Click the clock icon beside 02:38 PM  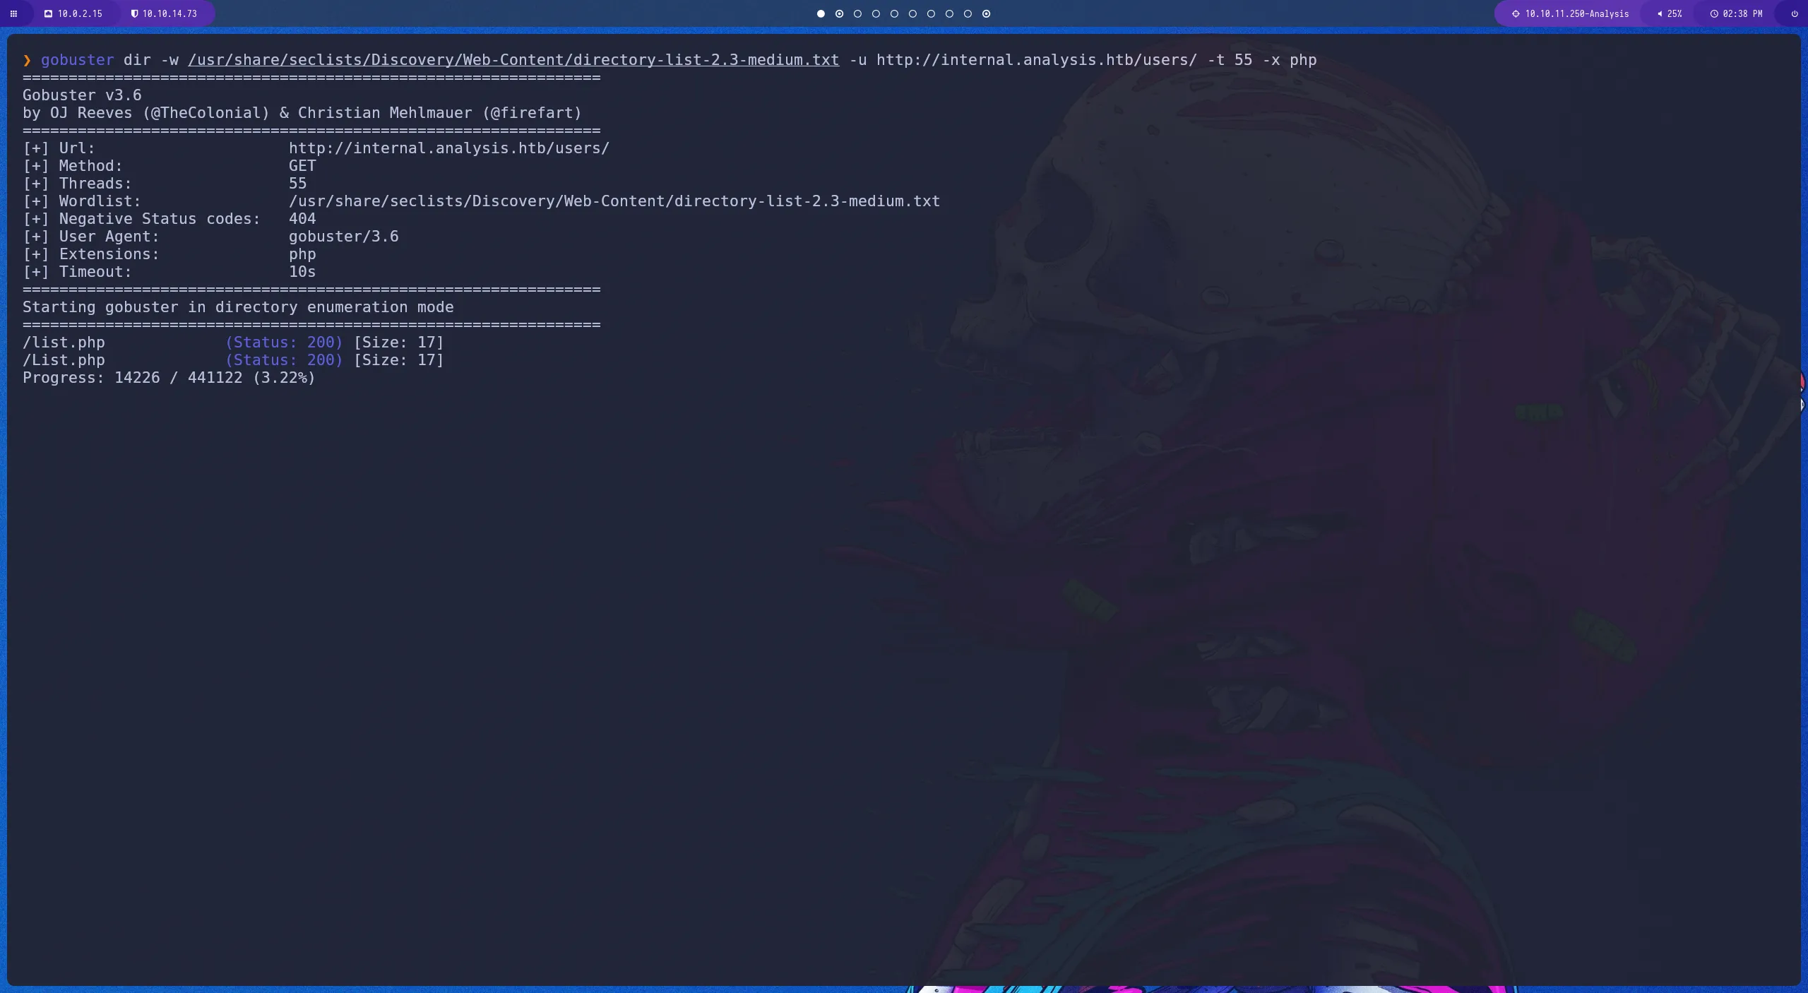click(x=1715, y=13)
